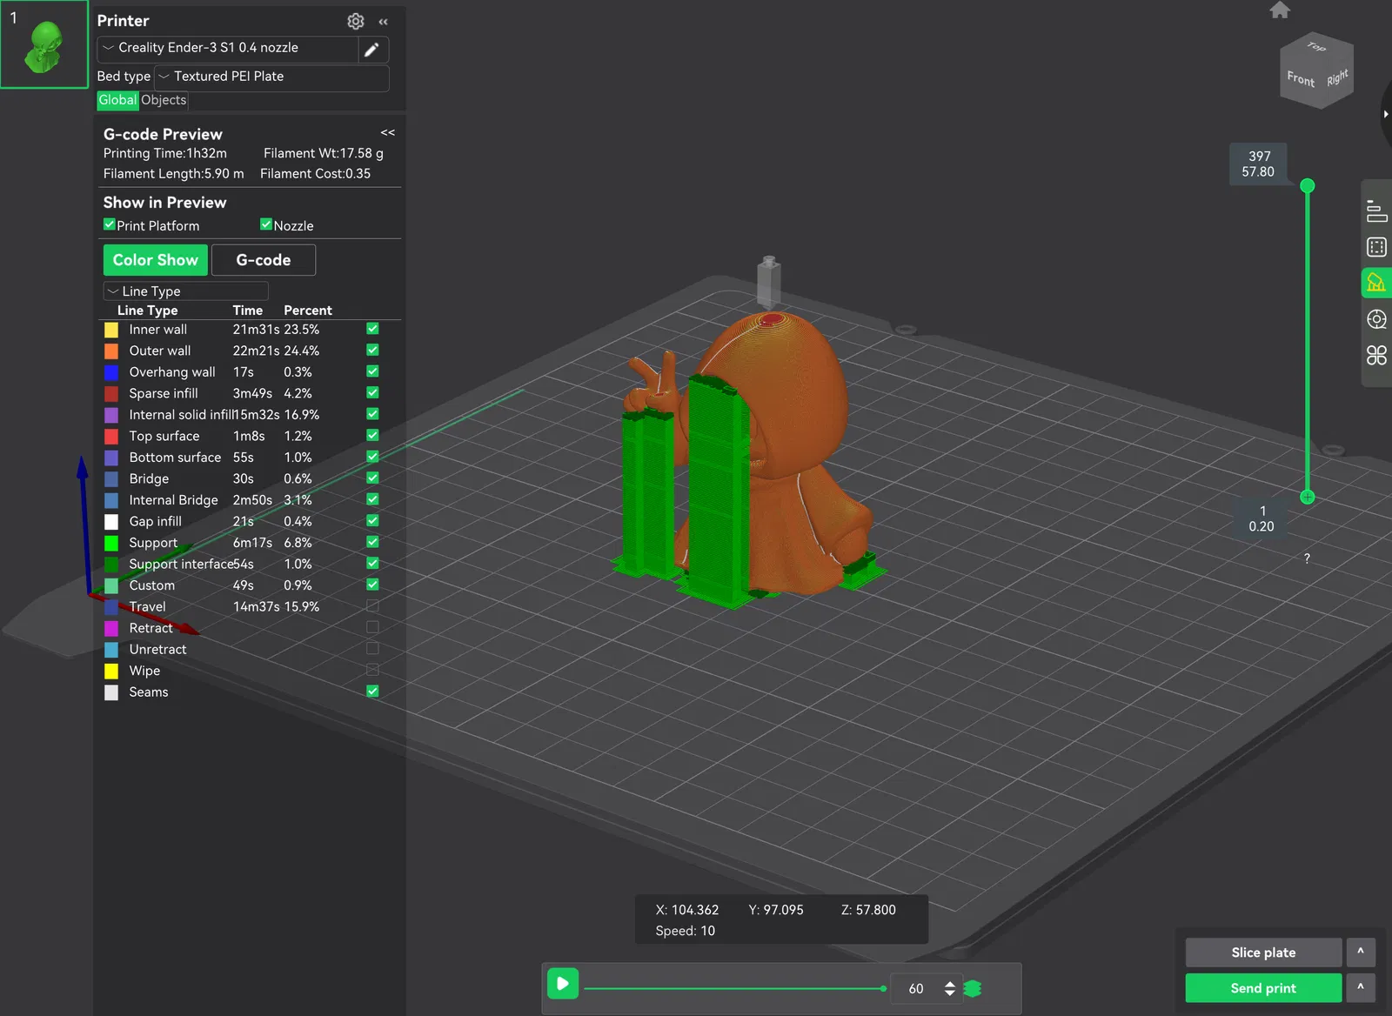1392x1016 pixels.
Task: Switch to the Global tab
Action: 117,100
